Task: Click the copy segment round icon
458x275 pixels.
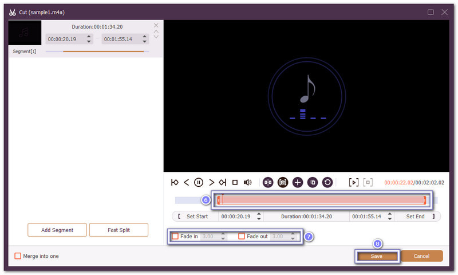Action: coord(313,182)
